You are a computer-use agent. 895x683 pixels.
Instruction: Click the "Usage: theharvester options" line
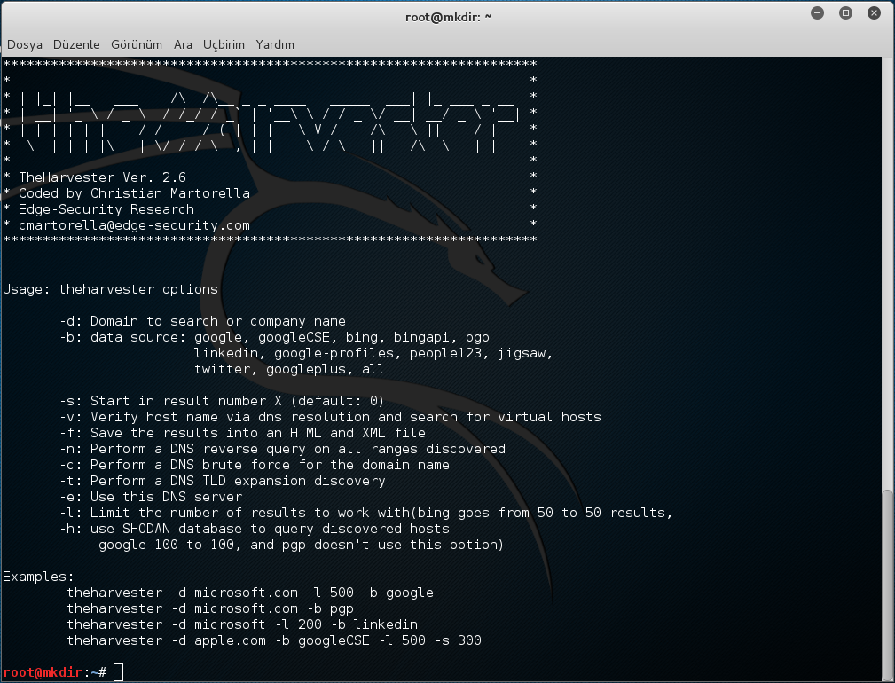pyautogui.click(x=111, y=289)
